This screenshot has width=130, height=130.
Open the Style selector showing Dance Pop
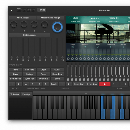(x=75, y=20)
